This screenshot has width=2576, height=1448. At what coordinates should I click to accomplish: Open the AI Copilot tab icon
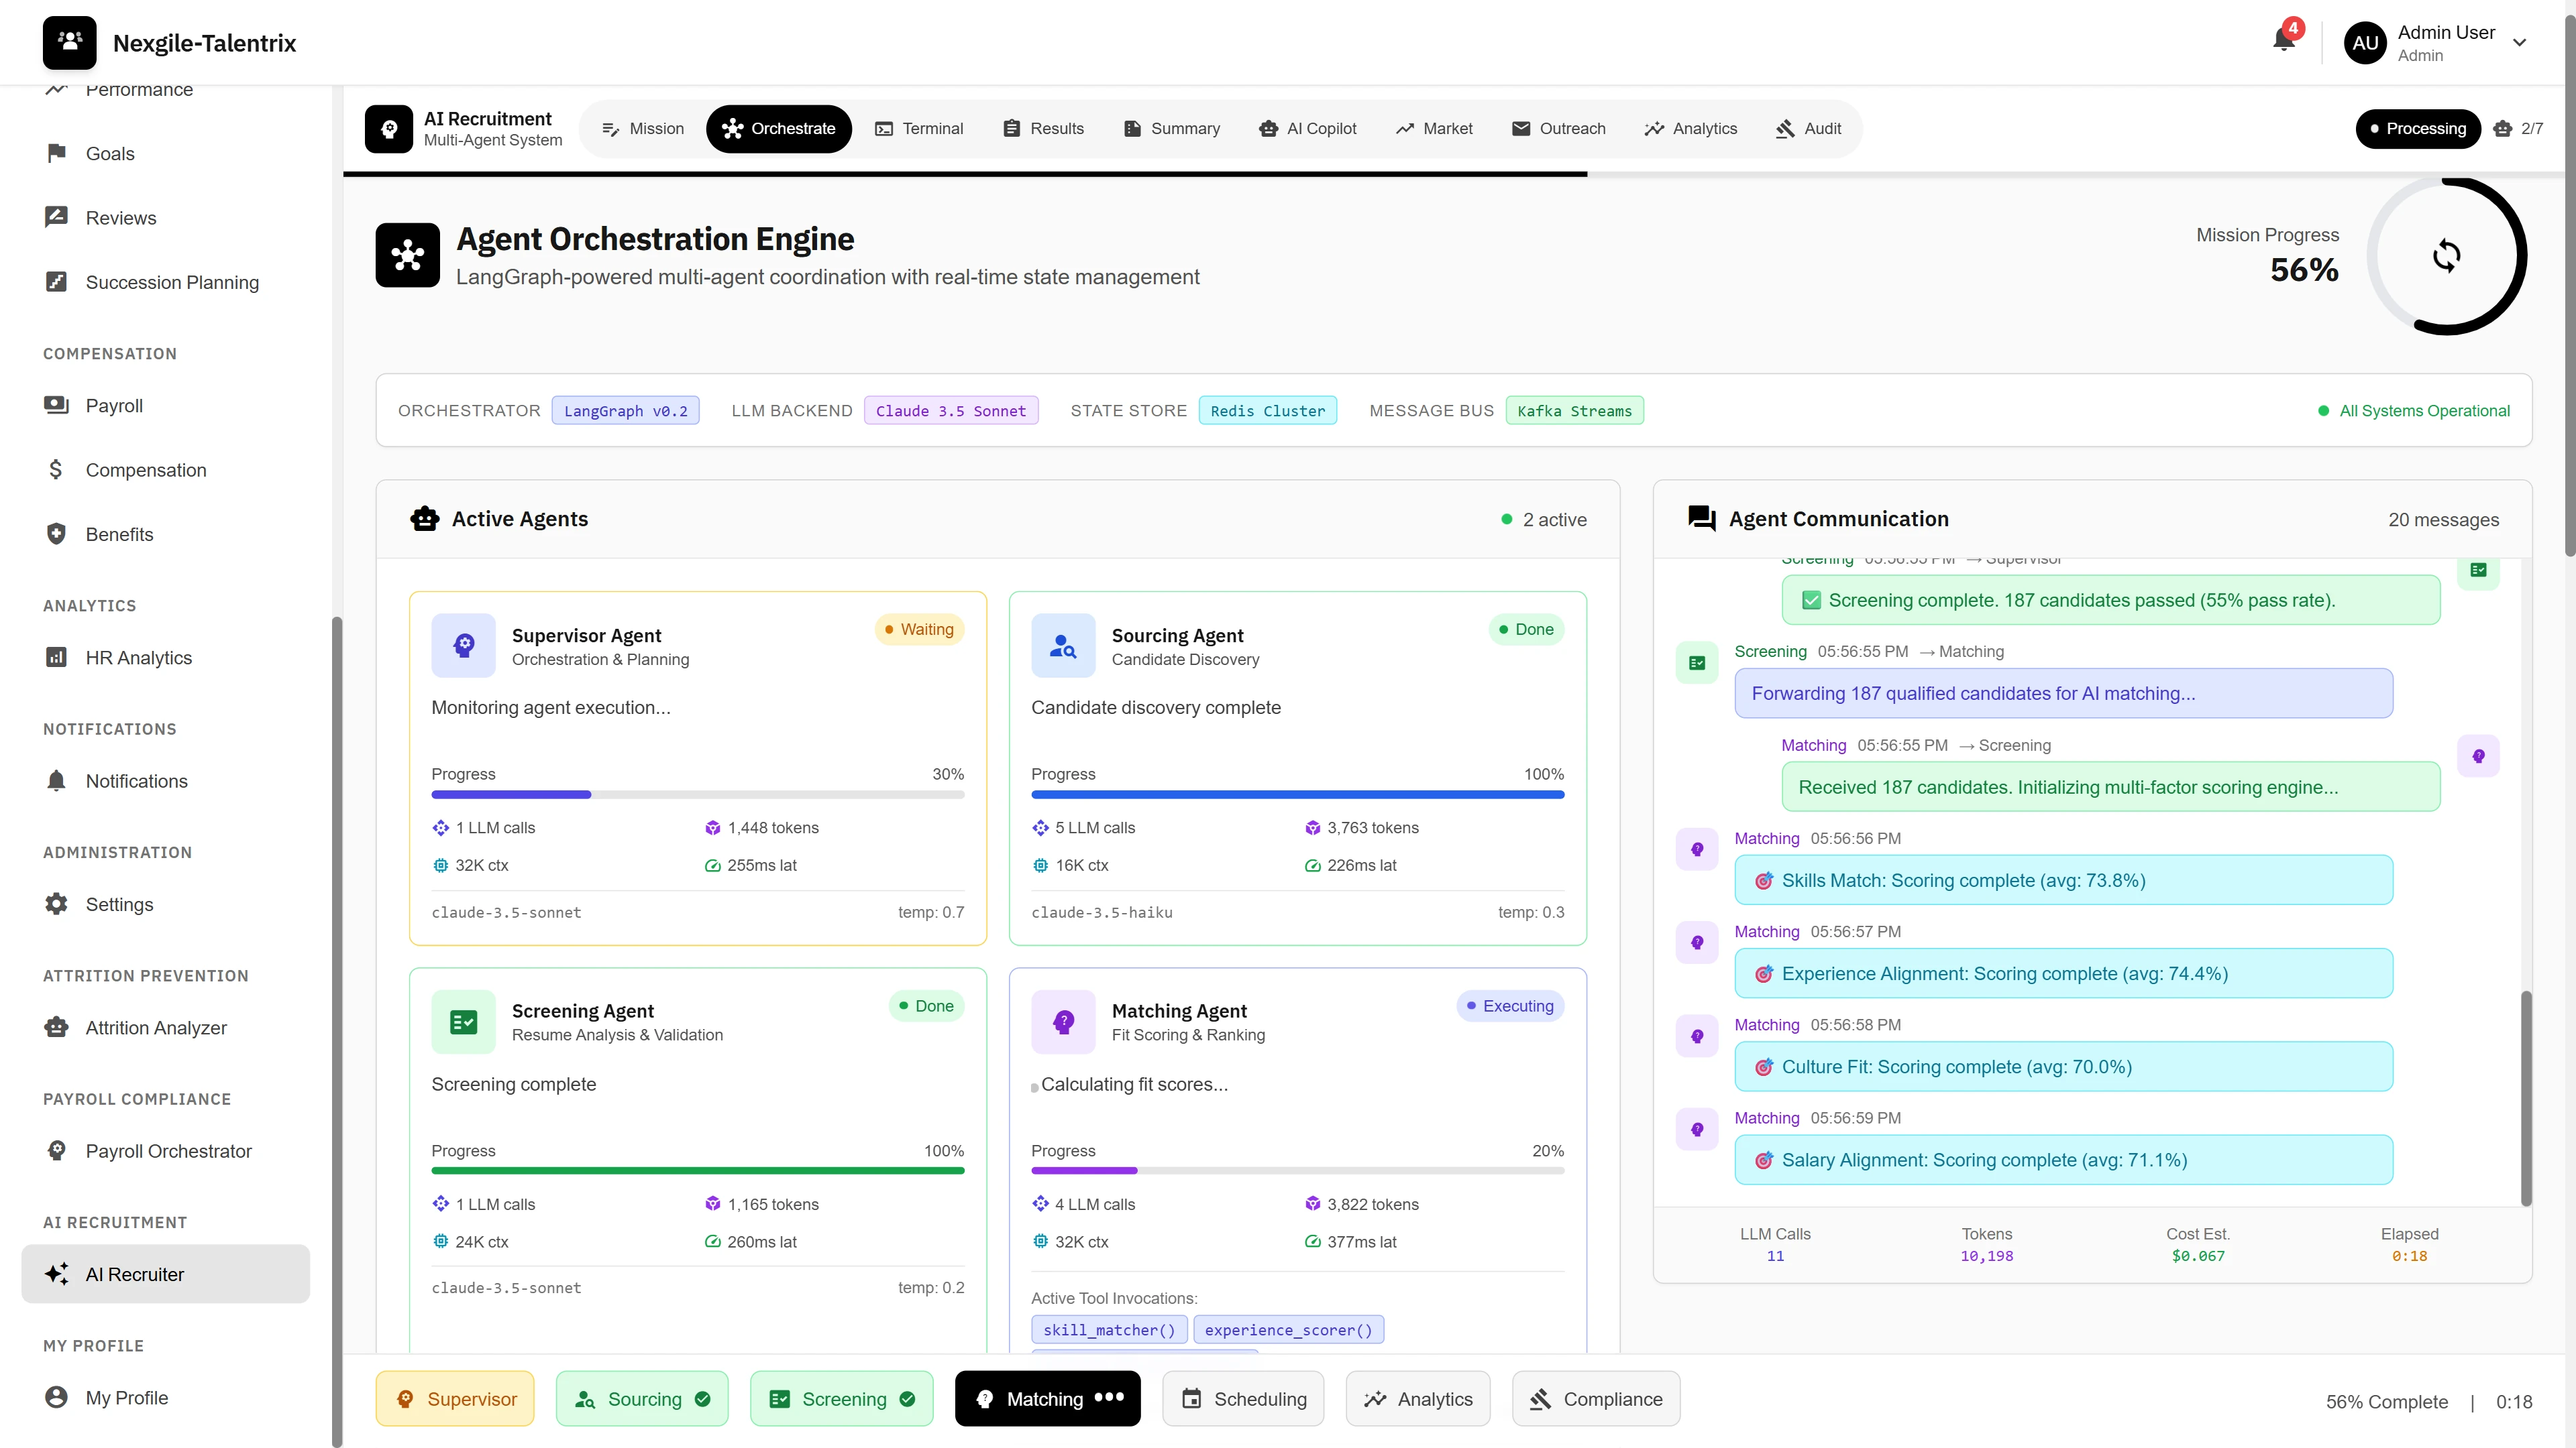[x=1268, y=128]
